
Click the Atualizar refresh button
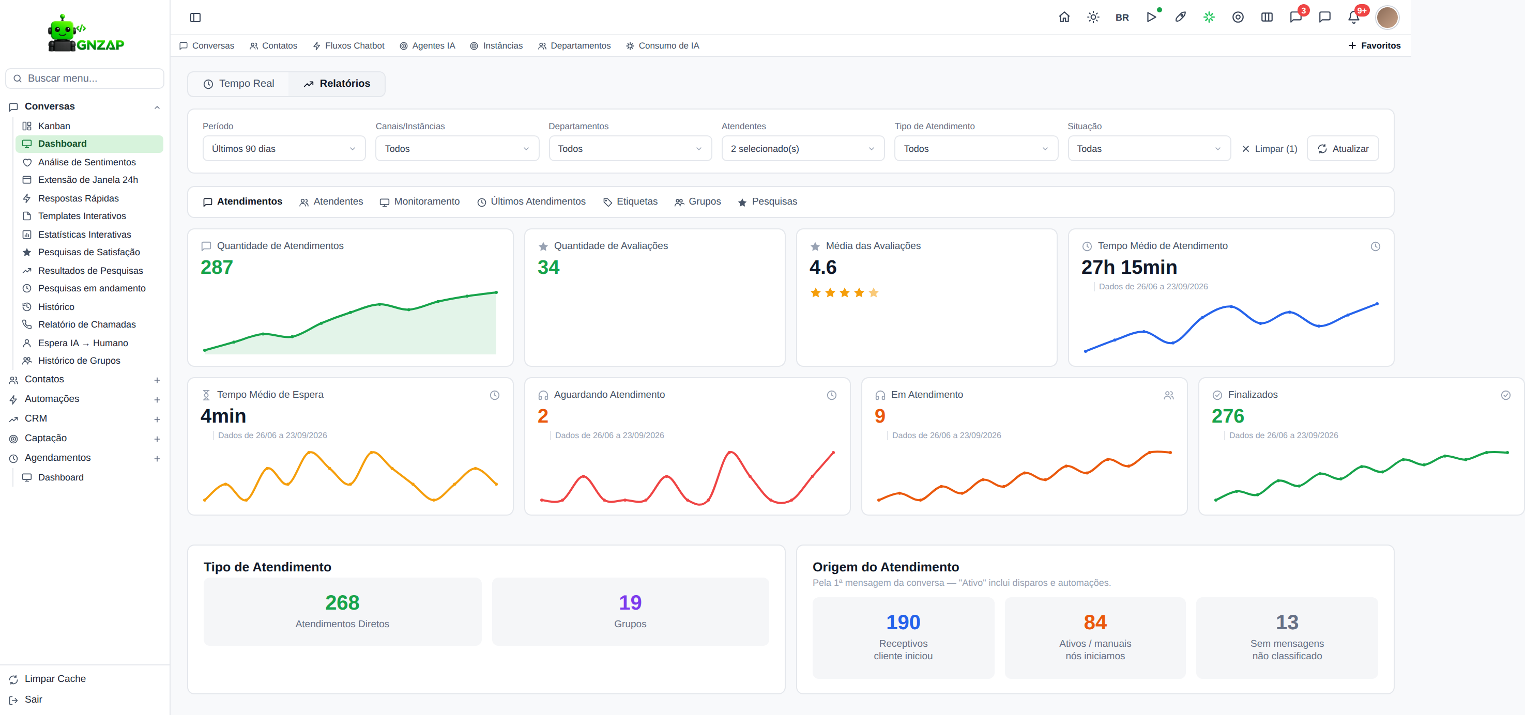[x=1343, y=148]
